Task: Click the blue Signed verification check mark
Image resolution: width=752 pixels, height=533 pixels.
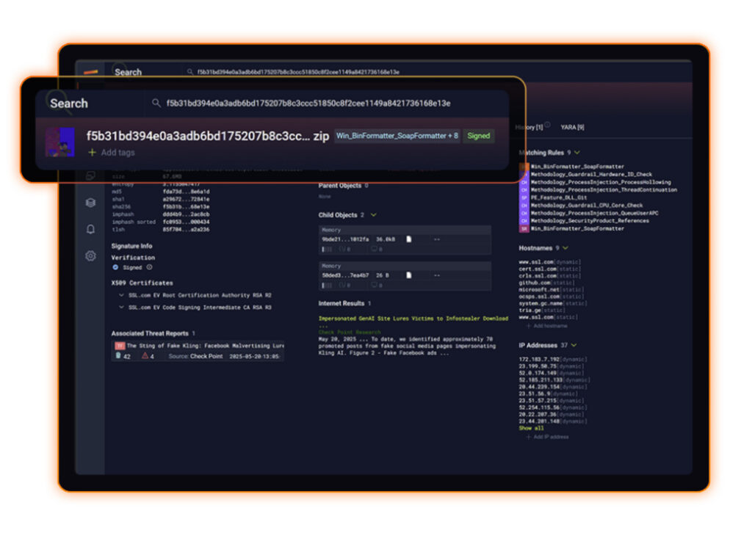Action: pyautogui.click(x=115, y=267)
